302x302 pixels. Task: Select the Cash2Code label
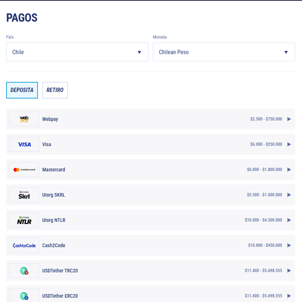pyautogui.click(x=53, y=245)
